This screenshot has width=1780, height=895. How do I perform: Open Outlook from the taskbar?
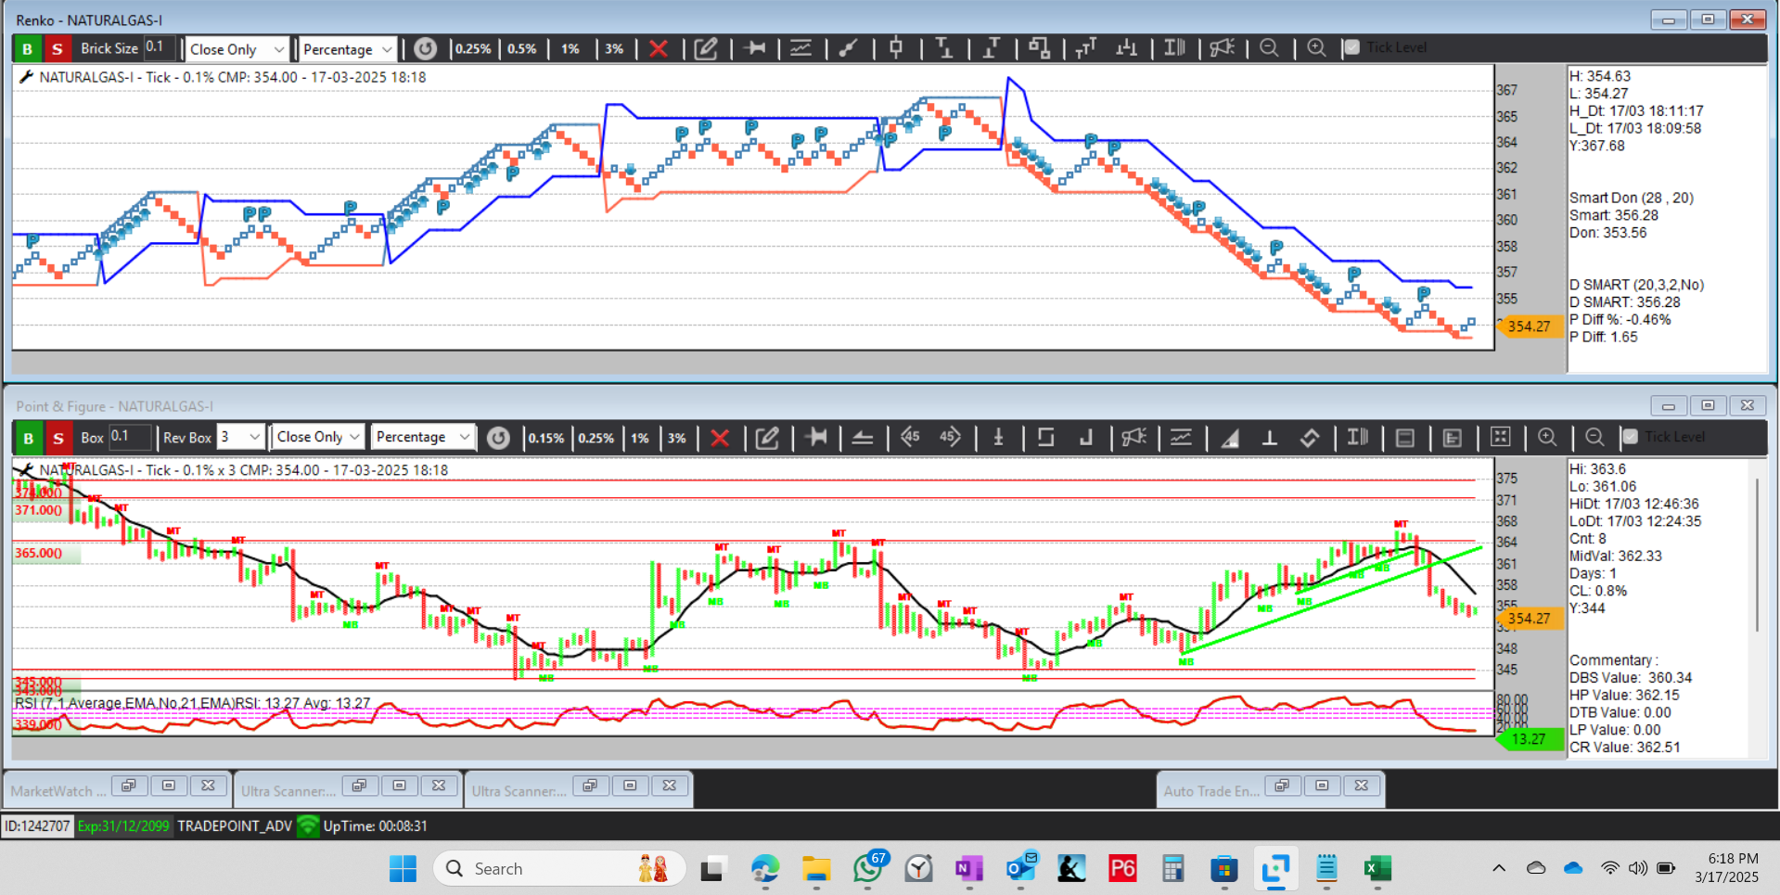coord(1021,869)
